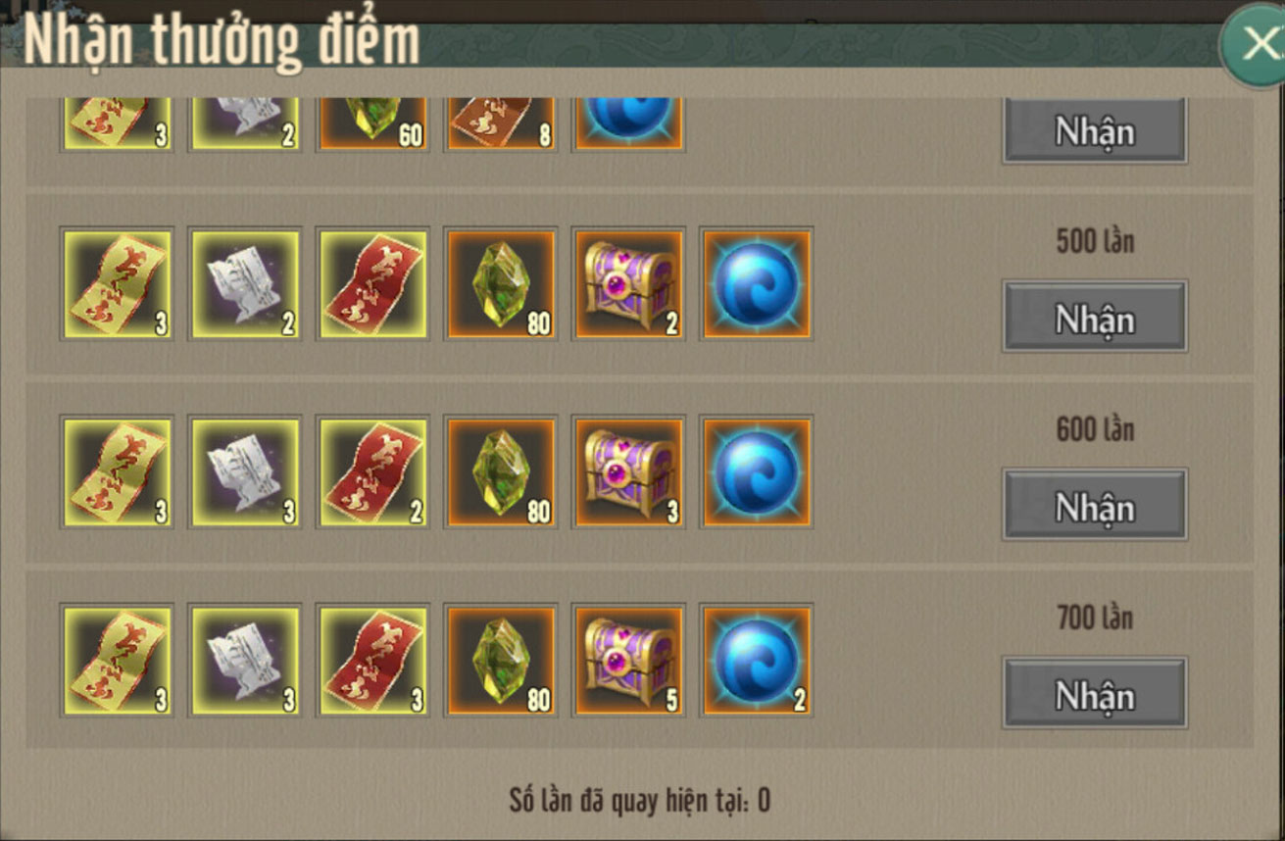Choose the white paper x2 in 500 row
Viewport: 1285px width, 841px height.
click(x=245, y=284)
